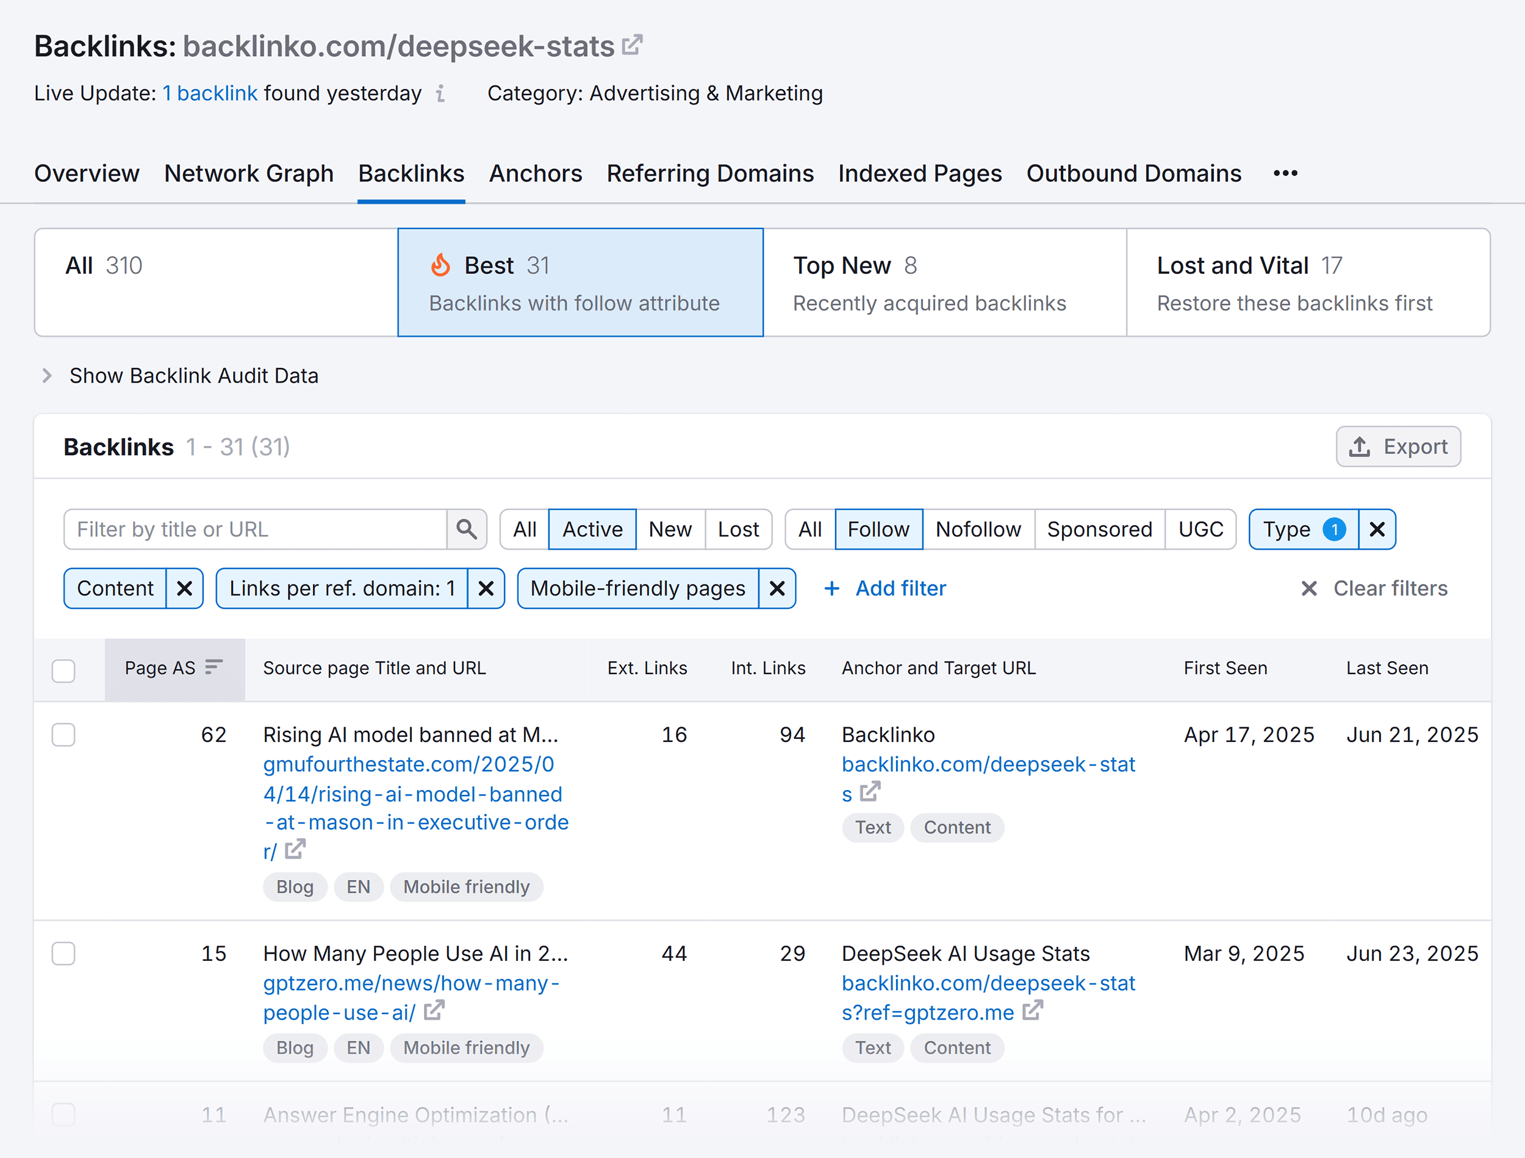
Task: Open gptzero.me source URL external icon
Action: point(434,1010)
